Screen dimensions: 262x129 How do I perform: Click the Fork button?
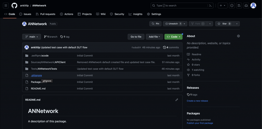198,24
